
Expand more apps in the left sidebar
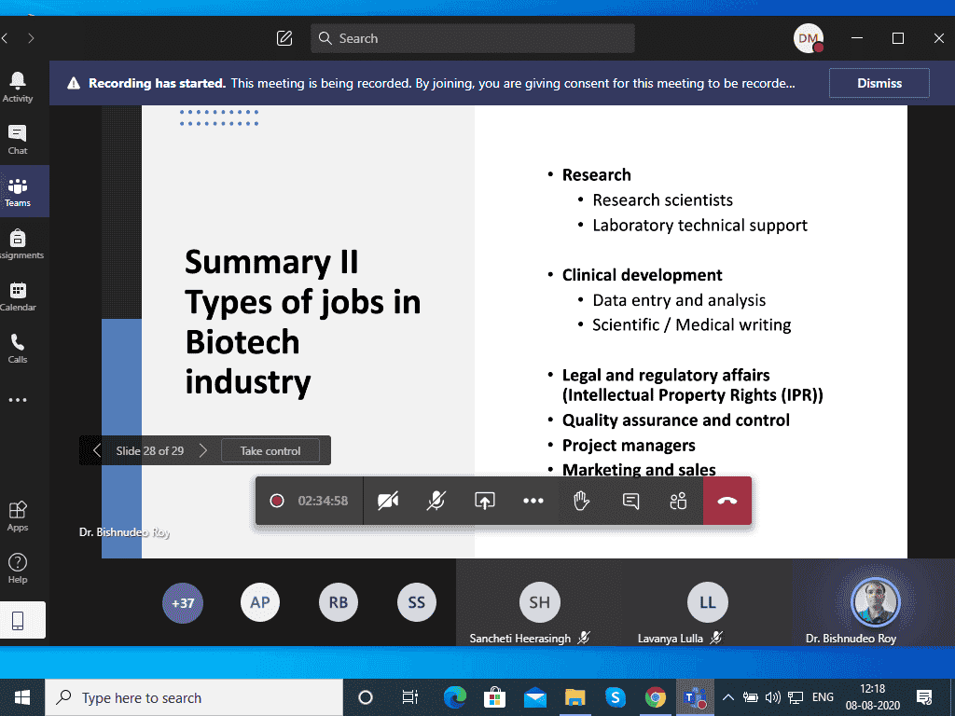[x=18, y=400]
